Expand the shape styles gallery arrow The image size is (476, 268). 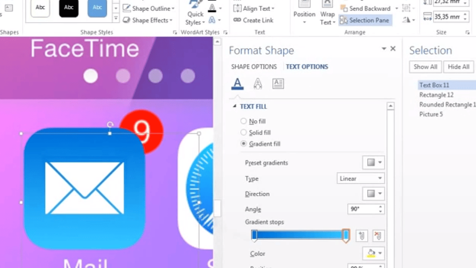tap(116, 18)
